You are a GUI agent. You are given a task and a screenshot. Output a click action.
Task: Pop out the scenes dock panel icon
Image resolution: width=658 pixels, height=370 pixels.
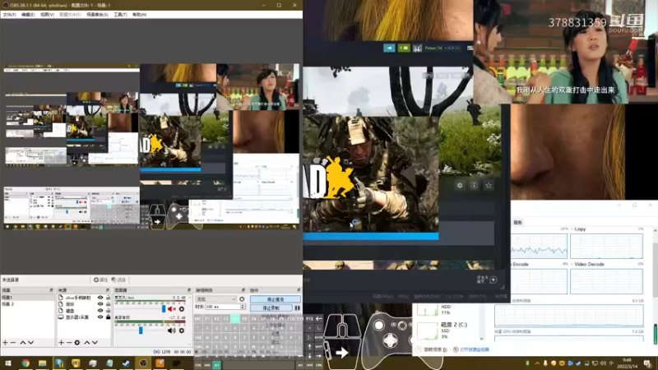[52, 290]
